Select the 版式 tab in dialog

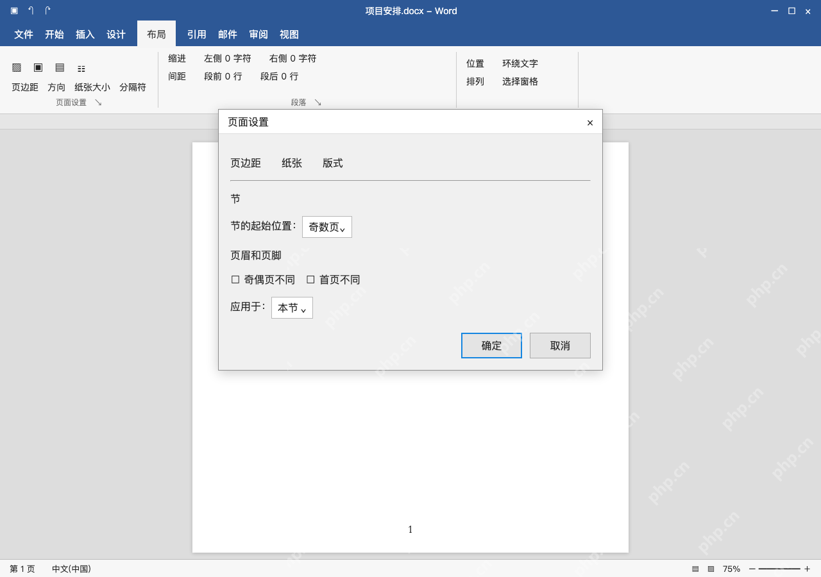coord(333,163)
